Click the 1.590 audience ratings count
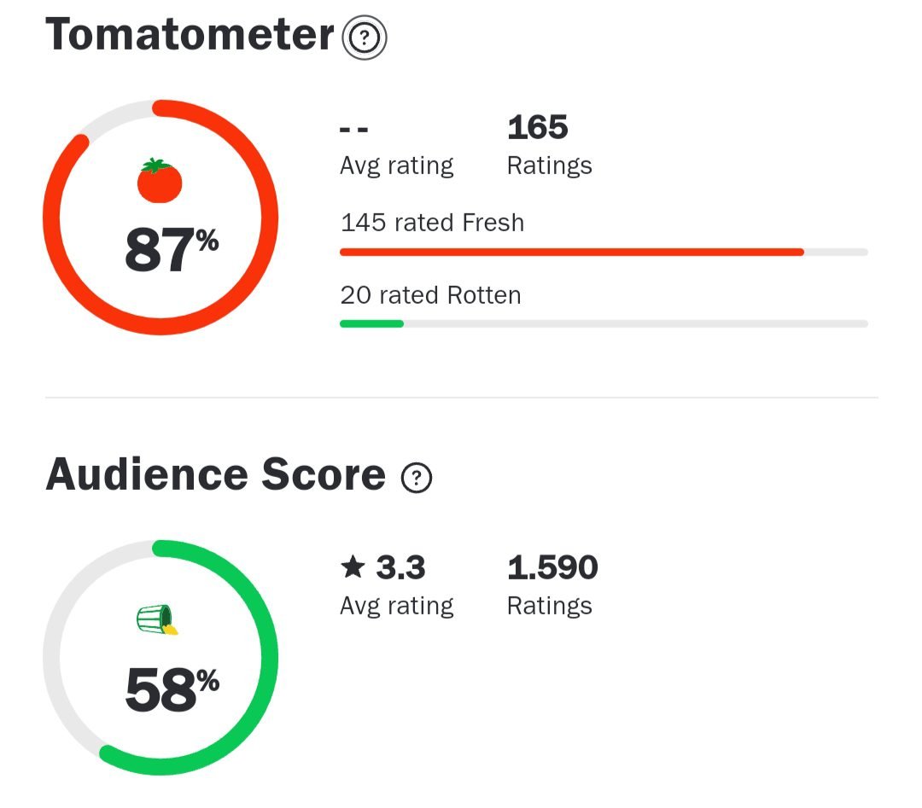Viewport: 922px width, 808px height. (x=552, y=567)
